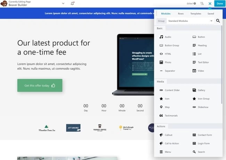Switch to the Rows tab
This screenshot has height=160, width=226.
point(181,14)
